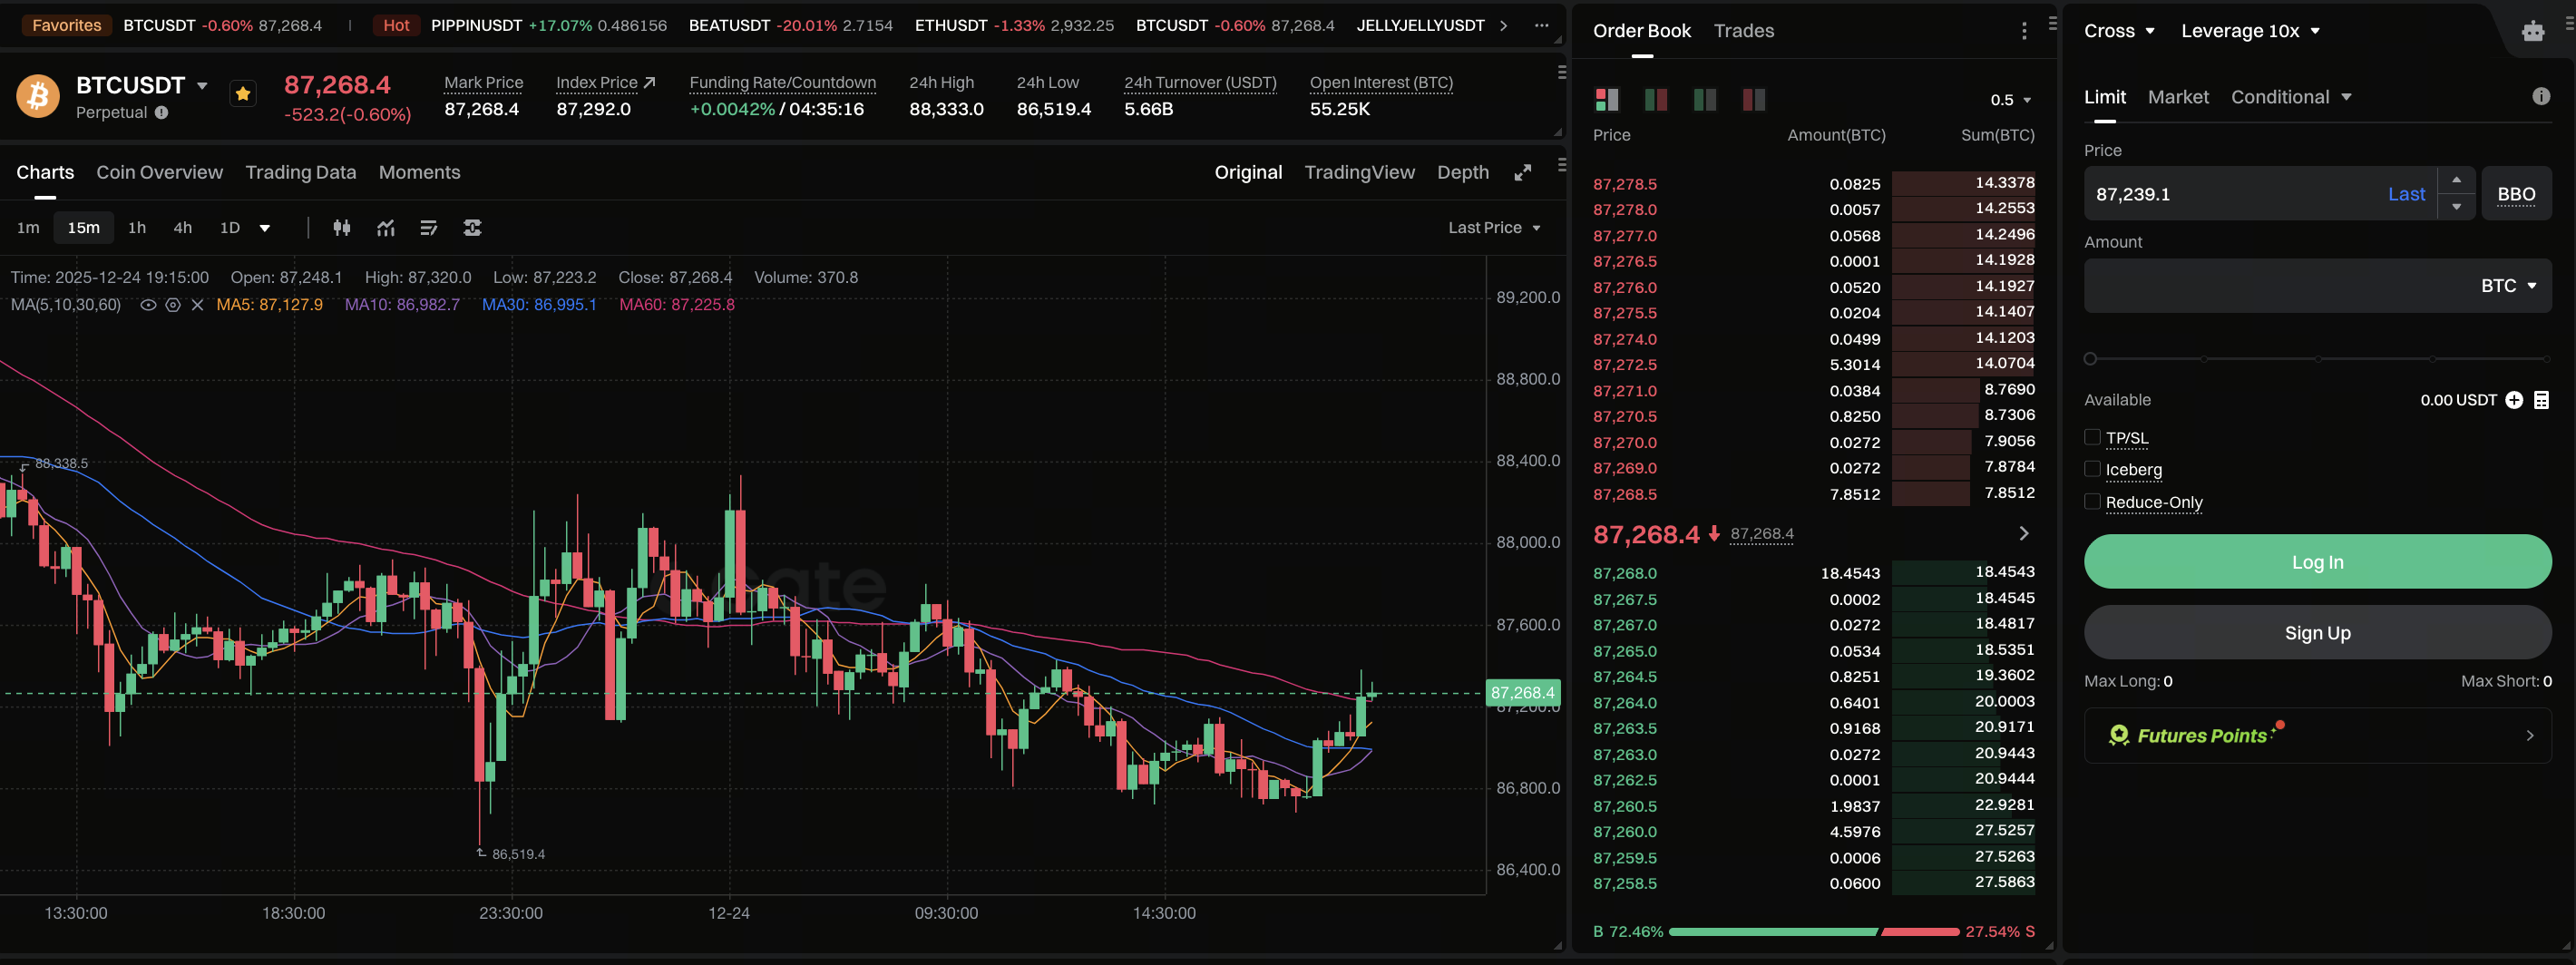Open the chart drawing tools icon
The image size is (2576, 965).
point(429,228)
